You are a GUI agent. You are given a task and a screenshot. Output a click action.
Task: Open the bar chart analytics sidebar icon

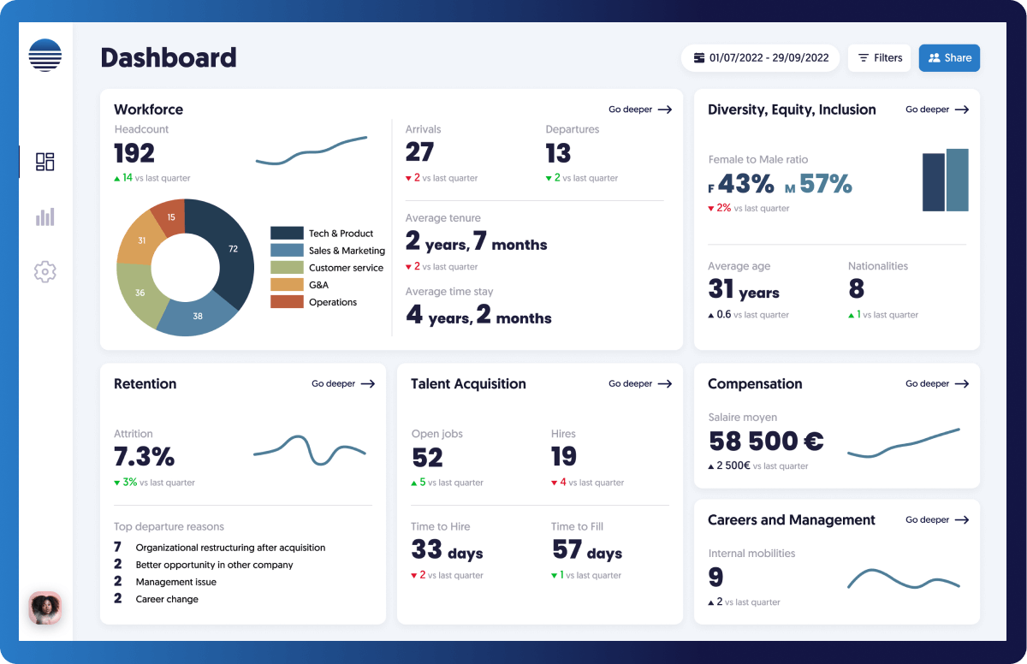coord(45,217)
